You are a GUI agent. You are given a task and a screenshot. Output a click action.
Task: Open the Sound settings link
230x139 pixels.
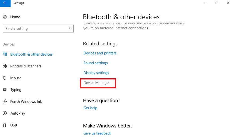pos(95,63)
